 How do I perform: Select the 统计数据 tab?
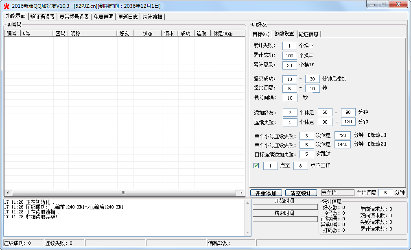click(152, 17)
